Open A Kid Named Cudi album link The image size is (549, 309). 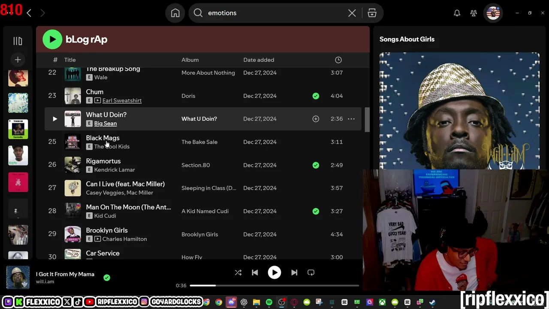pyautogui.click(x=205, y=211)
